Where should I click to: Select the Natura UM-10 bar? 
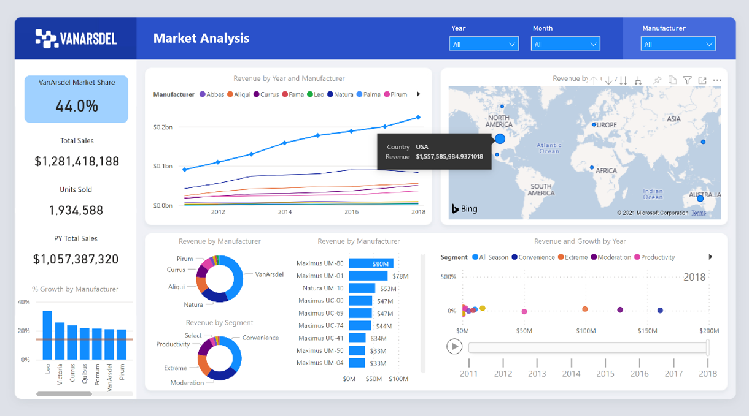pos(362,288)
